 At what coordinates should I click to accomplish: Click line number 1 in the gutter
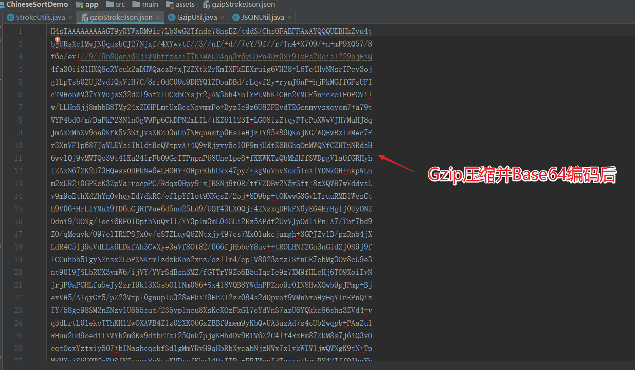pos(20,31)
